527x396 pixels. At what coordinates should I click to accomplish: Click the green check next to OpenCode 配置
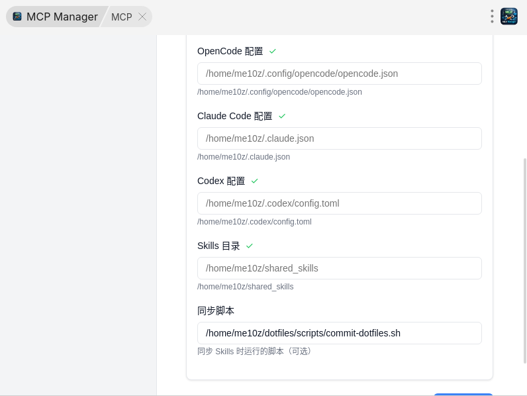coord(273,51)
